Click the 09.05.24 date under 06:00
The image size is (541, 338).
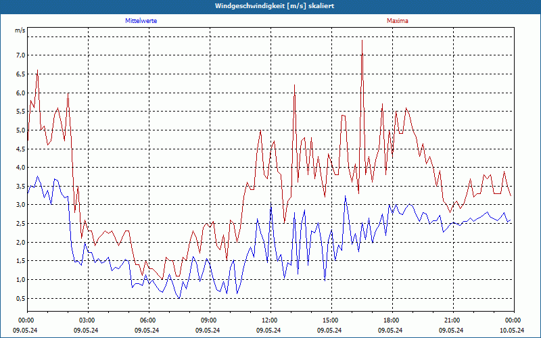[x=147, y=330]
